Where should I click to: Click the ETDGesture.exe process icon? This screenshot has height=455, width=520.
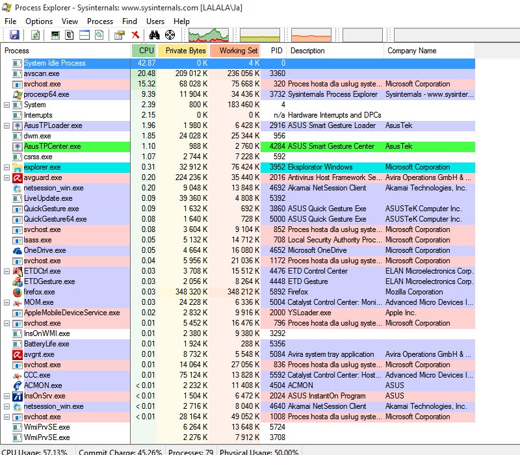pos(18,282)
